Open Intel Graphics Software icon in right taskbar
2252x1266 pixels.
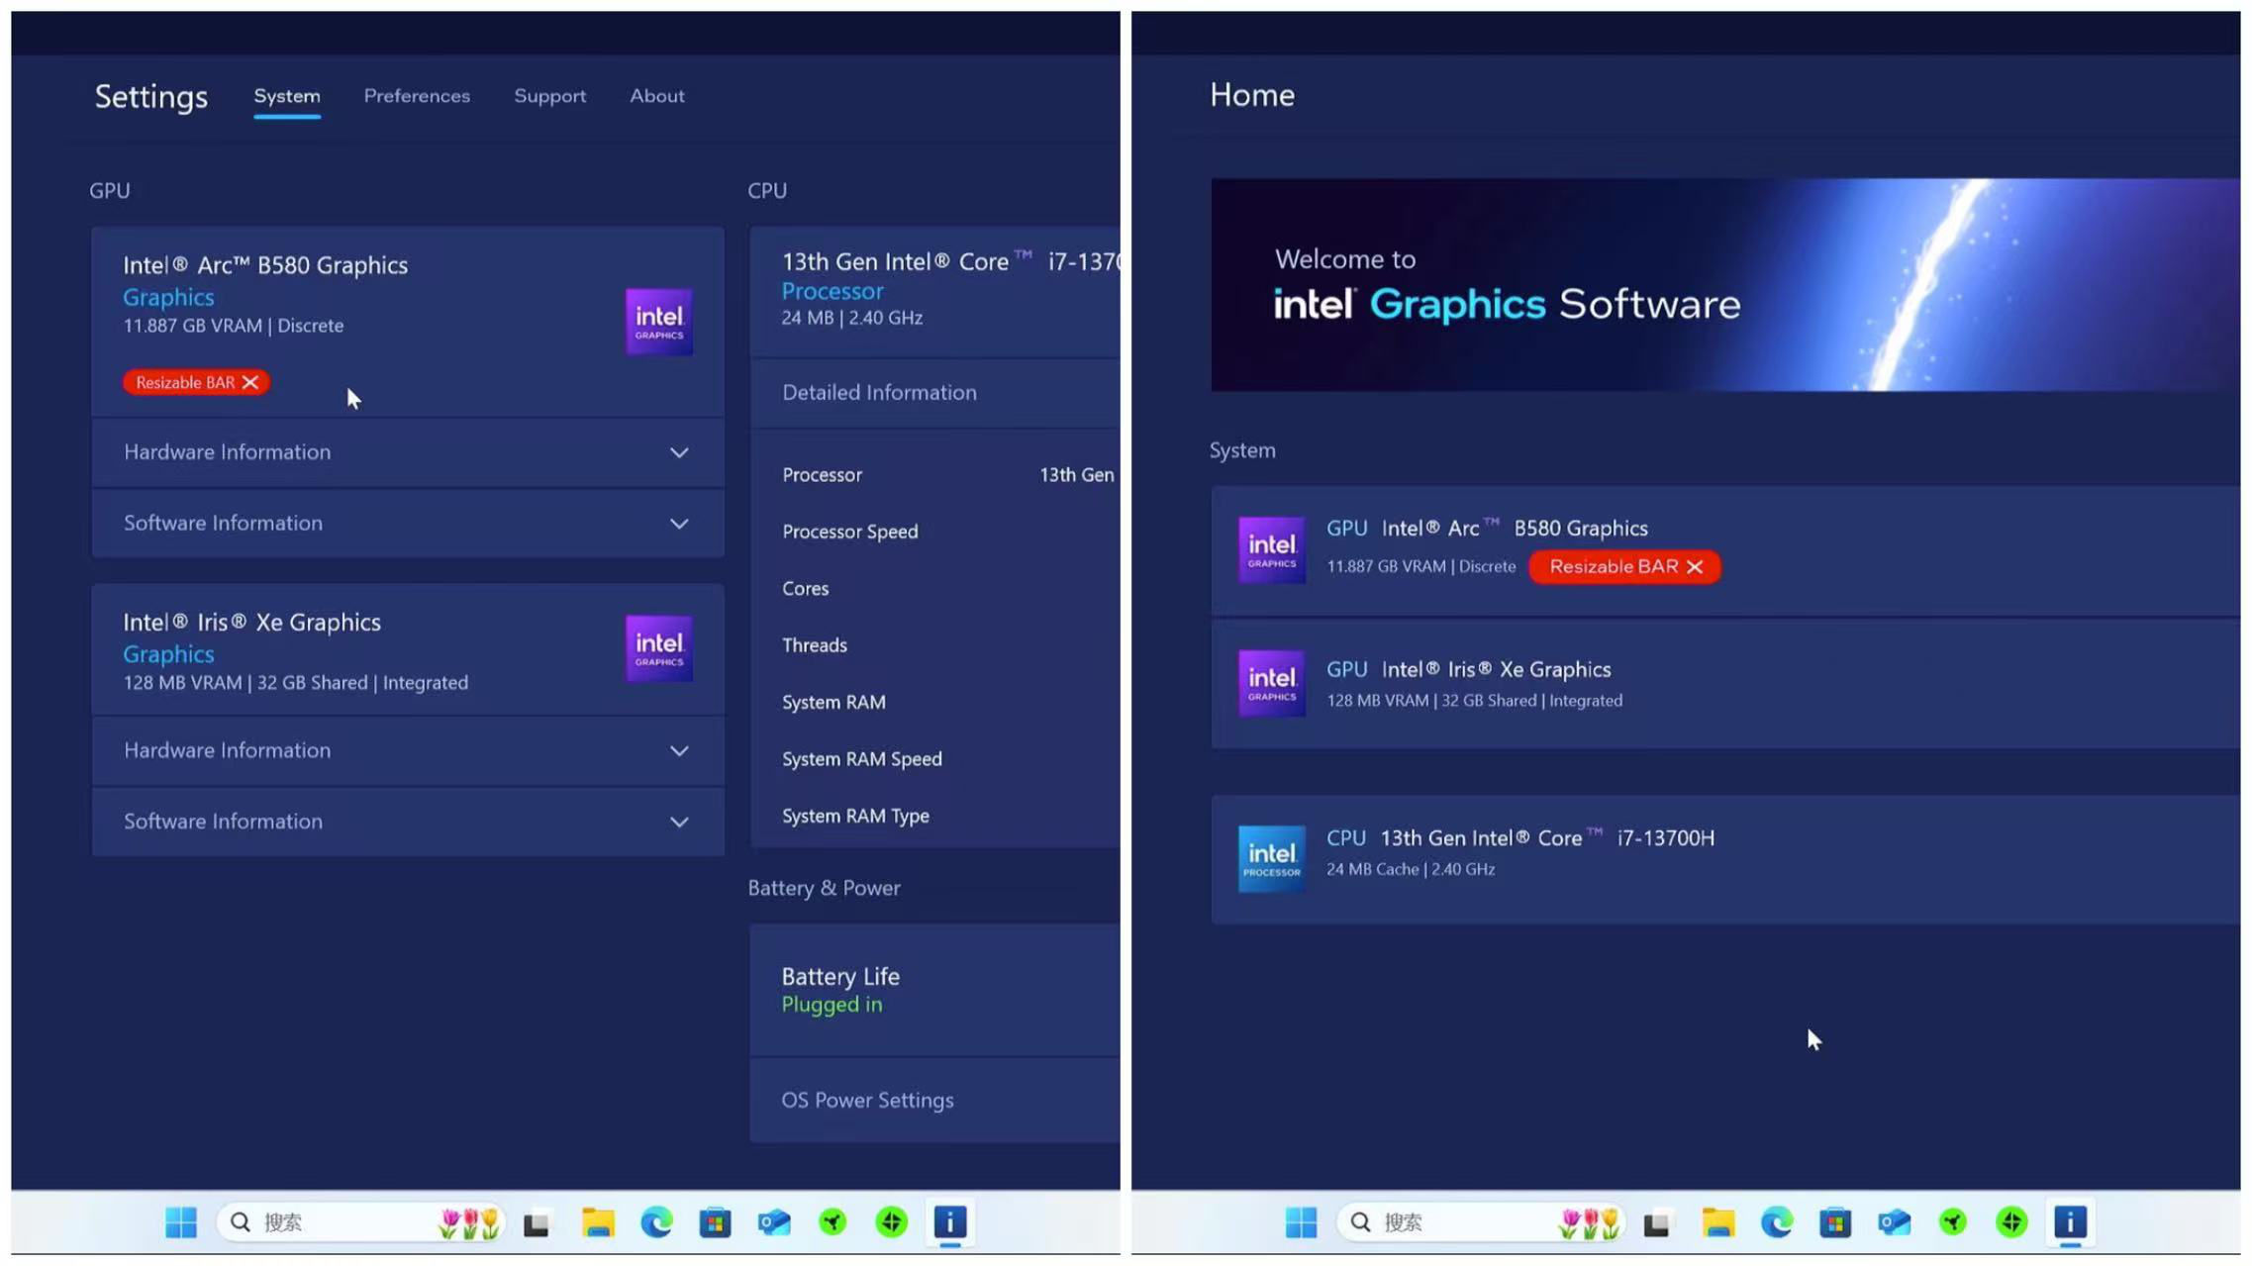[2071, 1222]
